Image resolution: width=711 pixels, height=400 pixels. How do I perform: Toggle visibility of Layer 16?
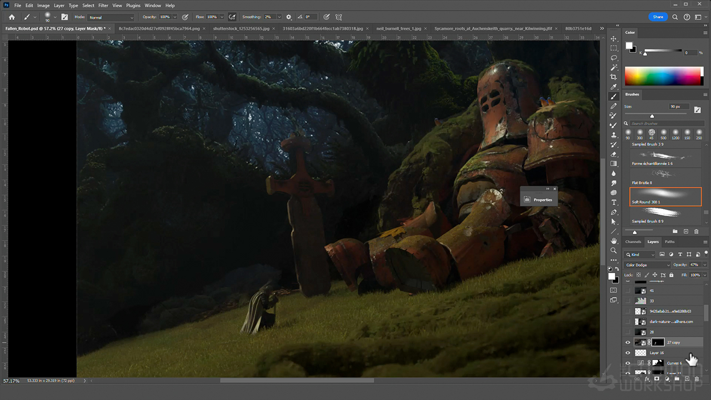[x=628, y=353]
